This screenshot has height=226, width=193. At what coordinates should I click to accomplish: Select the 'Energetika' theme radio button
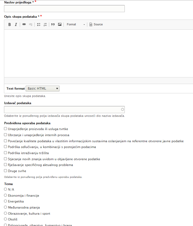6,201
